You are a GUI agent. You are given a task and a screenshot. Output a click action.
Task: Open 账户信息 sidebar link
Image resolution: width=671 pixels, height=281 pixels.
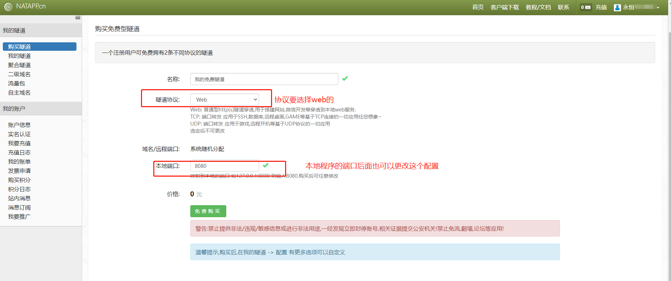coord(19,125)
